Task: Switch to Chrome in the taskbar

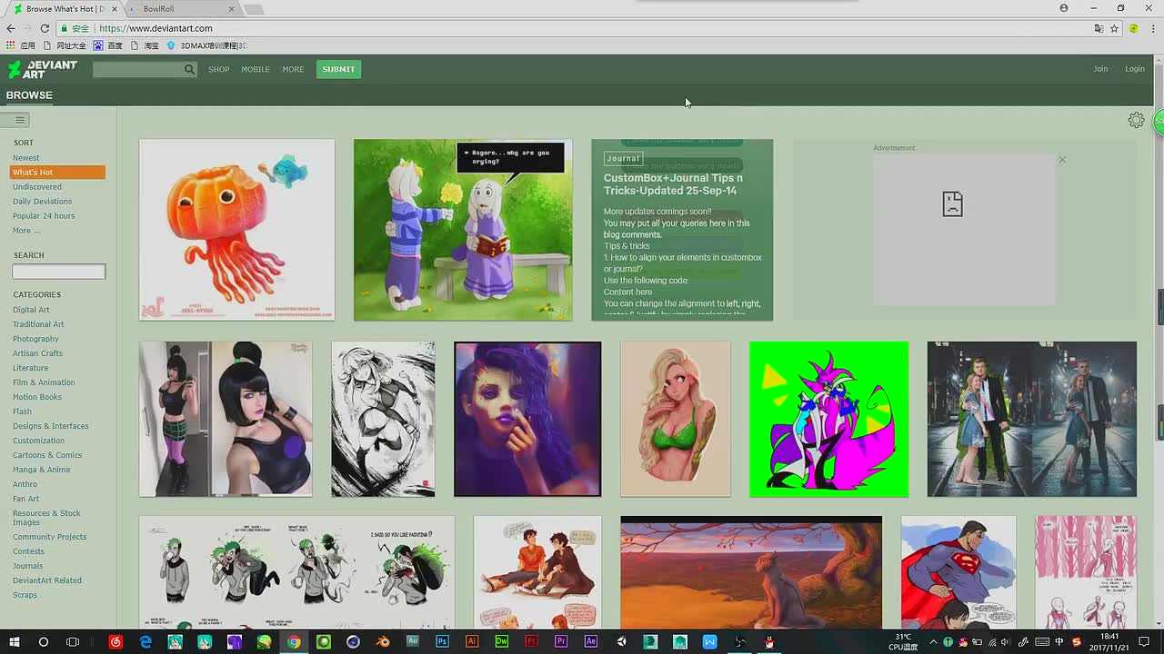Action: [294, 642]
